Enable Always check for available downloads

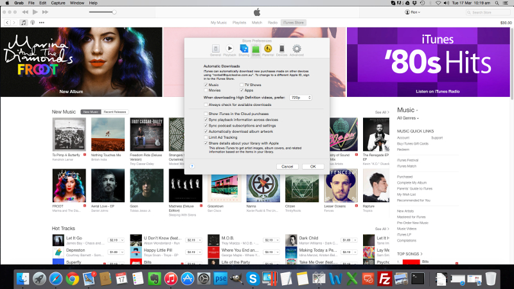click(206, 105)
